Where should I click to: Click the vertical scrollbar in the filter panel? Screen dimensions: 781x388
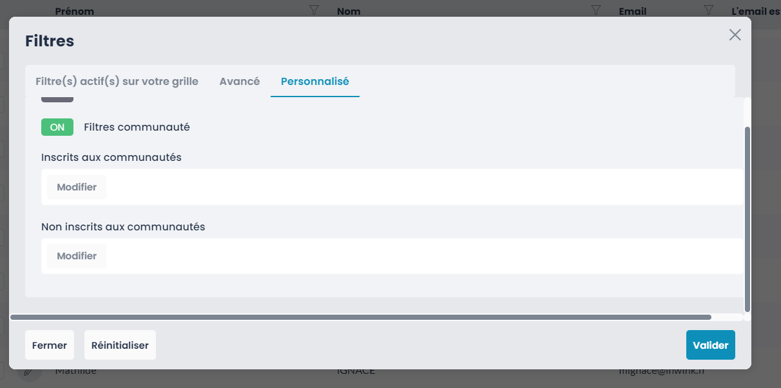pyautogui.click(x=747, y=219)
